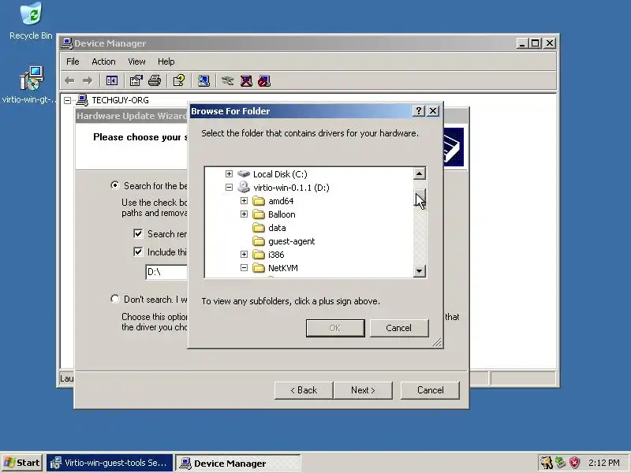Select the 'data' folder name
631x473 pixels.
pyautogui.click(x=277, y=228)
